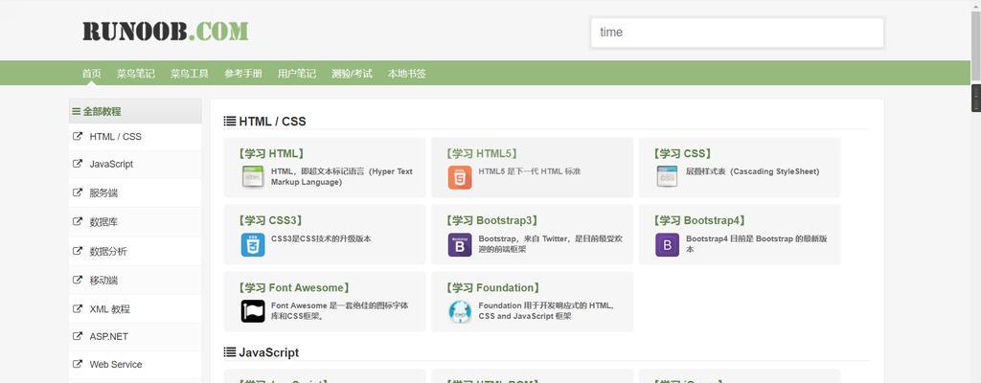
Task: Open the 【学习 Foundation】 tutorial link
Action: [x=491, y=287]
